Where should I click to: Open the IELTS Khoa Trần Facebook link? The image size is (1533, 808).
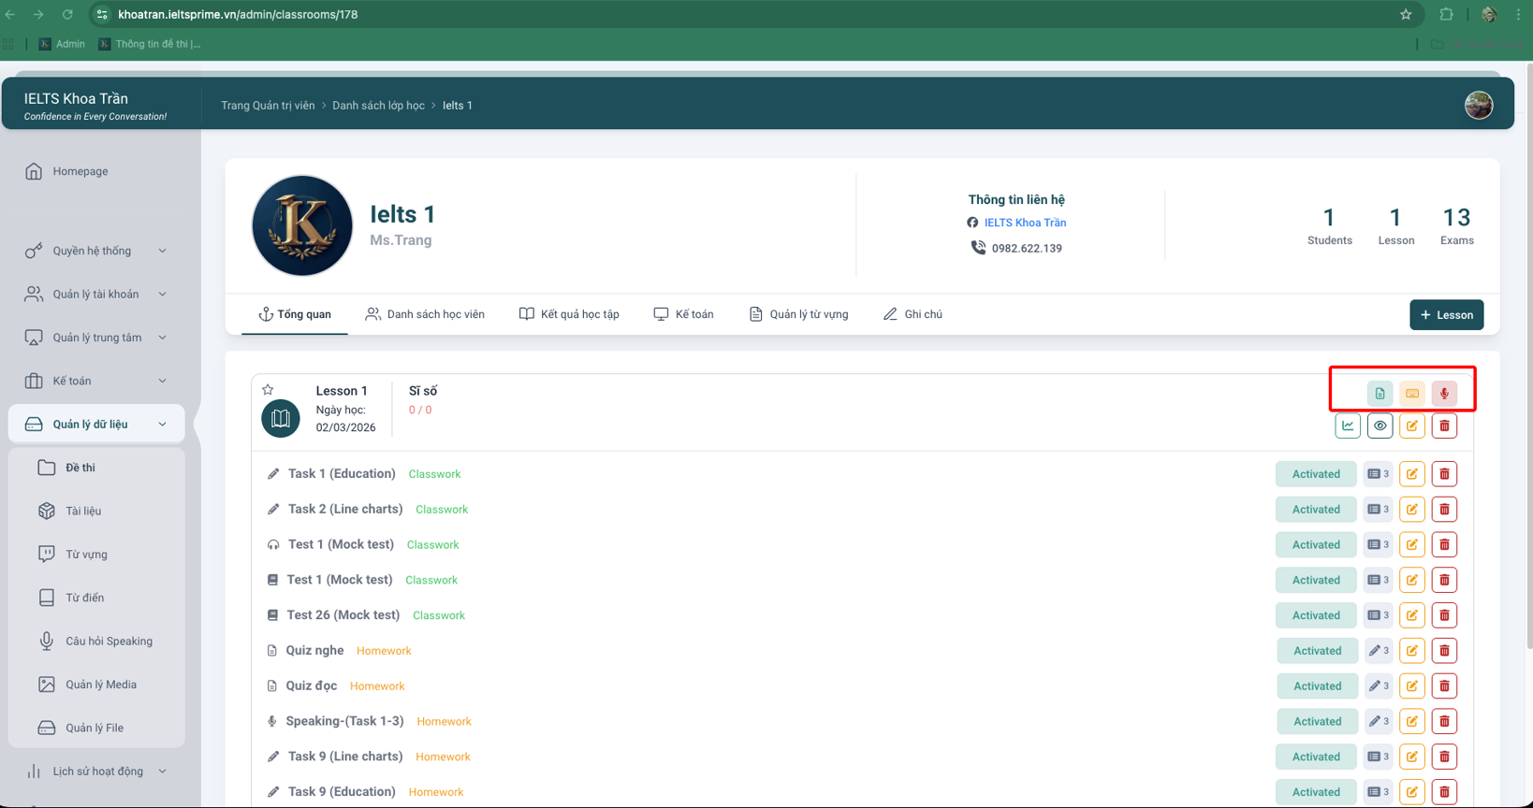tap(1025, 223)
